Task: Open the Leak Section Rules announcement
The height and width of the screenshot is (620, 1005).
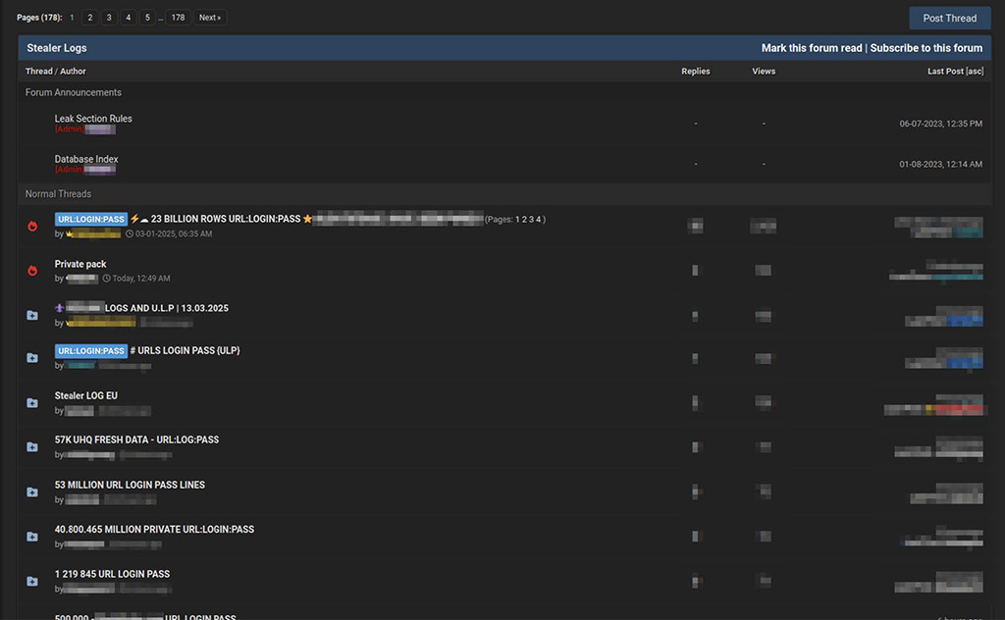Action: 93,119
